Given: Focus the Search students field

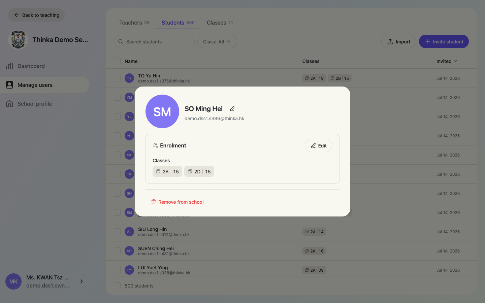Looking at the screenshot, I should 154,41.
